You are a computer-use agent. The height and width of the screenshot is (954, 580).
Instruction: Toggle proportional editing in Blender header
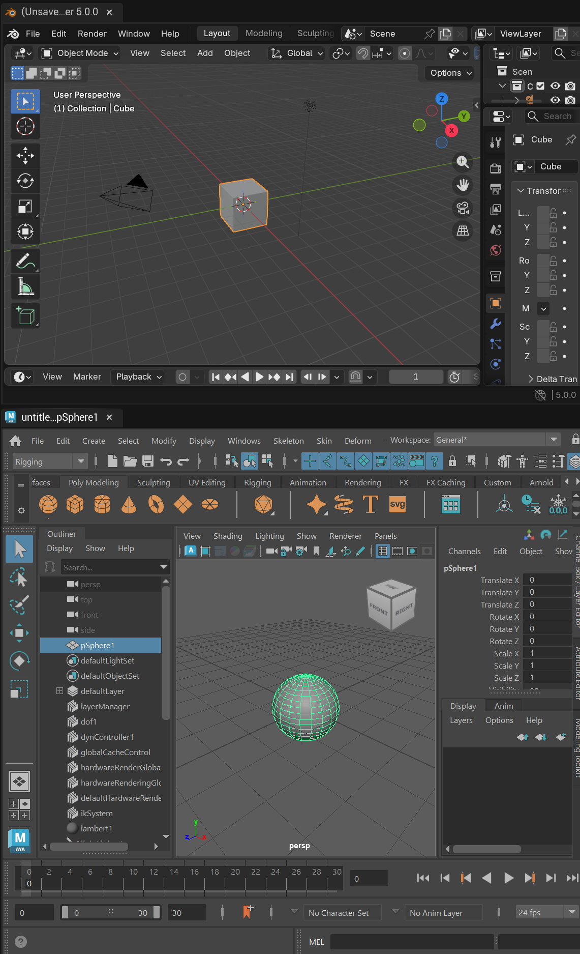click(x=405, y=53)
